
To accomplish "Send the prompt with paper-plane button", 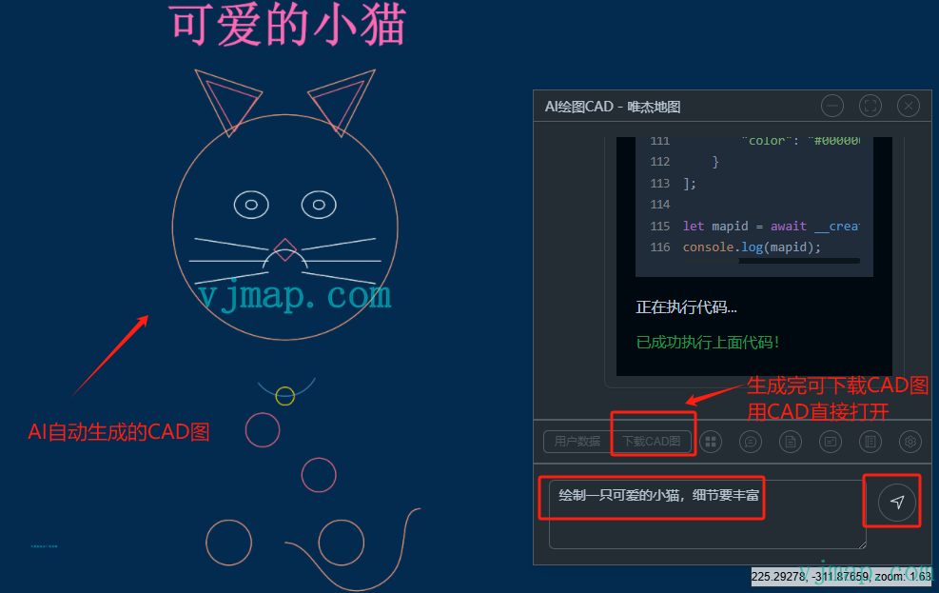I will click(896, 502).
